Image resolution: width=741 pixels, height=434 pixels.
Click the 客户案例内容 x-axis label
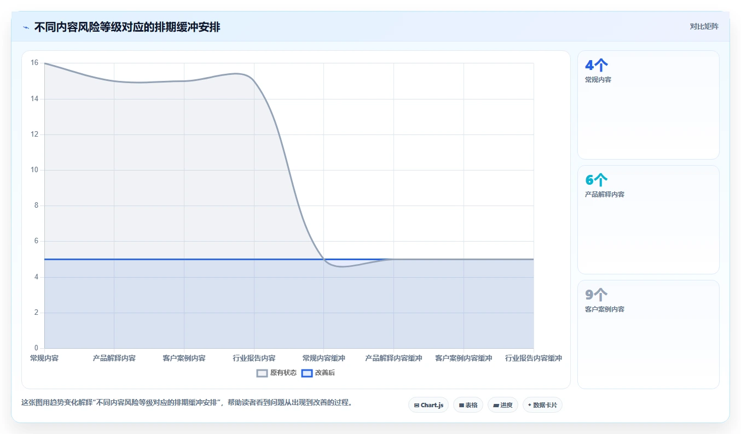pos(184,358)
